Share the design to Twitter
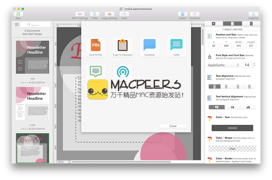Screen dimensions: 272x180 (176, 47)
